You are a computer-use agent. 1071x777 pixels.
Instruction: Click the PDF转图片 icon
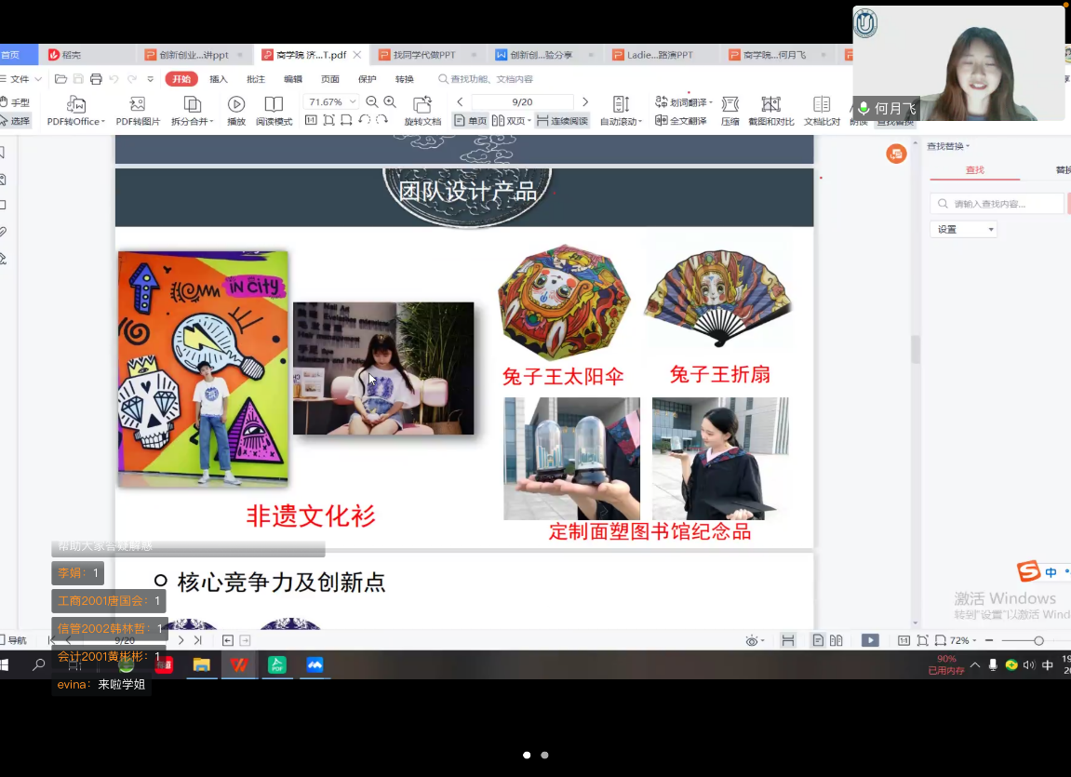pyautogui.click(x=138, y=104)
